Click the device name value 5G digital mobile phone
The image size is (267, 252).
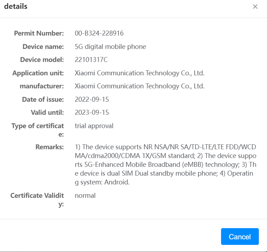click(110, 46)
